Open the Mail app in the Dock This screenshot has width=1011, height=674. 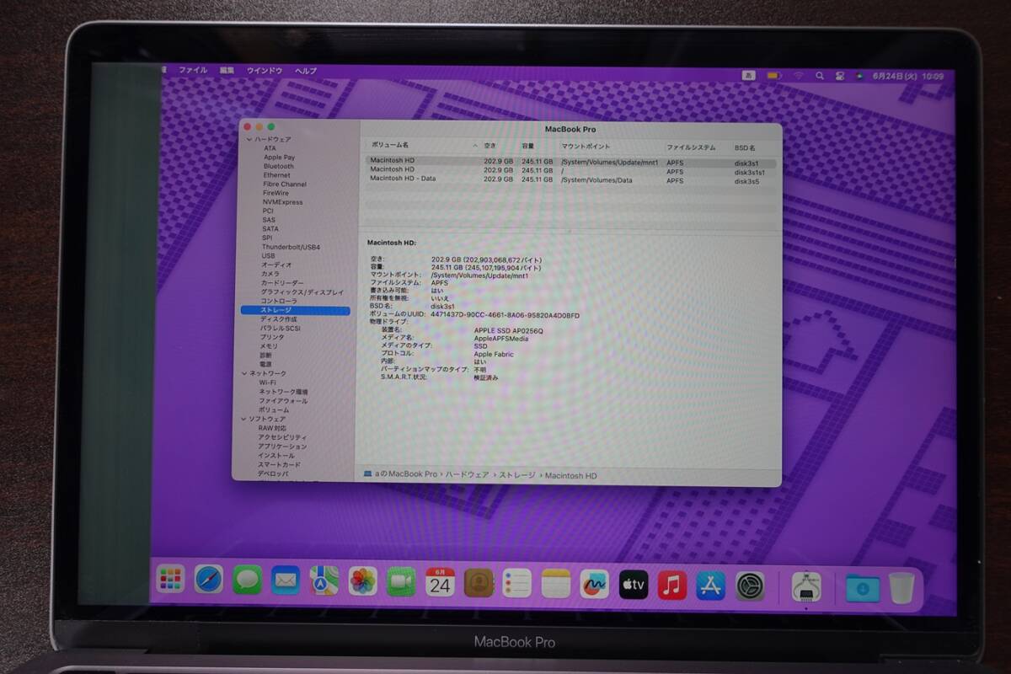tap(286, 580)
